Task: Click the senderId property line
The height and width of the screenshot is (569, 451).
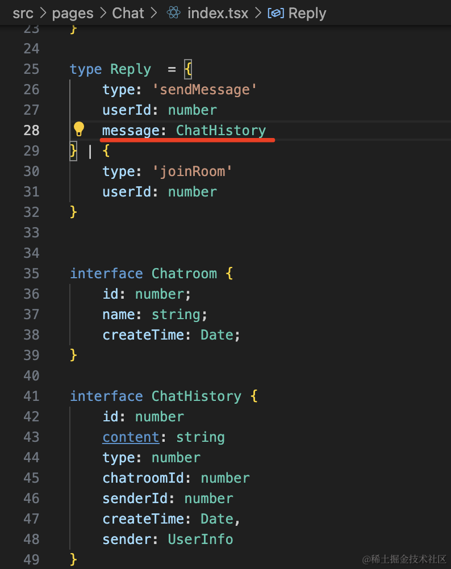Action: [168, 498]
